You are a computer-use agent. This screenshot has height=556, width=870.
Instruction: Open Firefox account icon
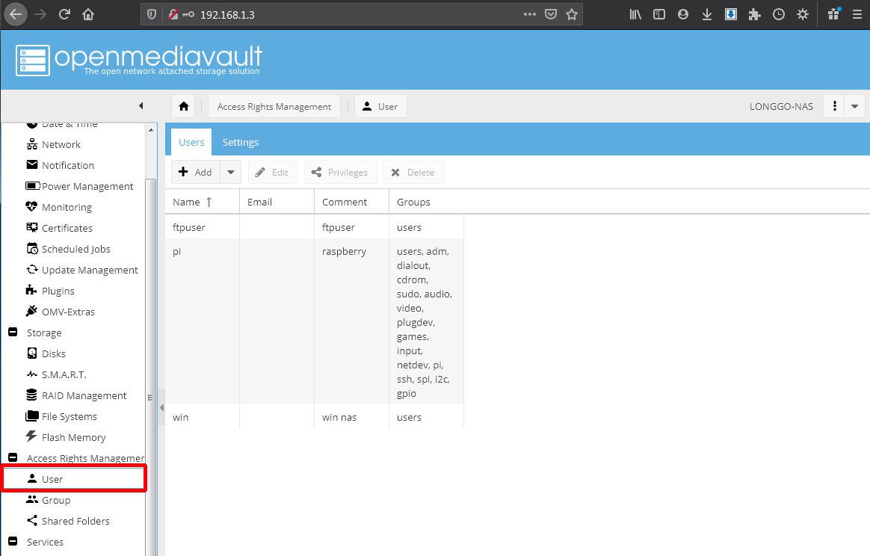(683, 14)
